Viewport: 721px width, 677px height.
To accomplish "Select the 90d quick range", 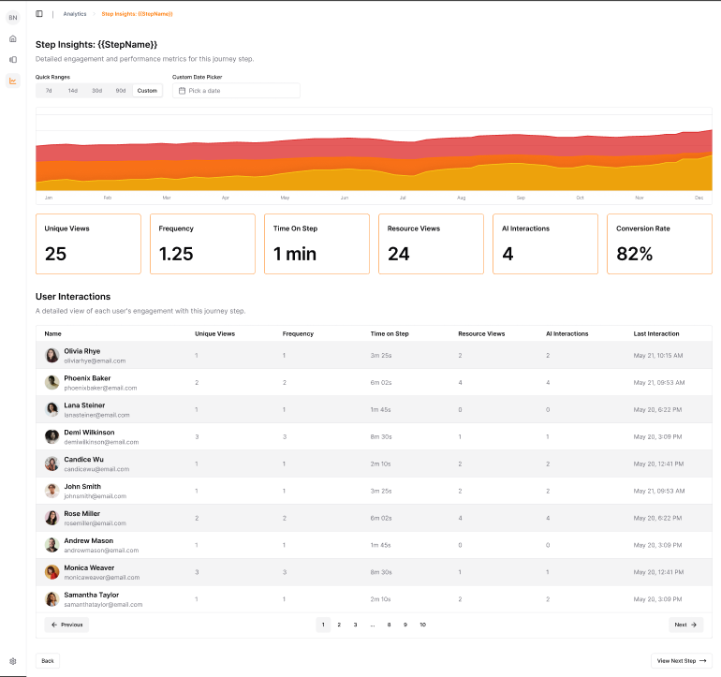I will pos(121,91).
